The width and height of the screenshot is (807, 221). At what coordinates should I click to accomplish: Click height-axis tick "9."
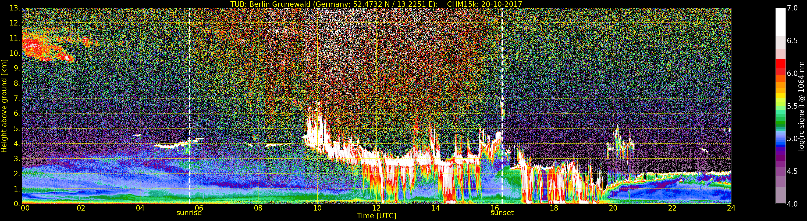16,68
